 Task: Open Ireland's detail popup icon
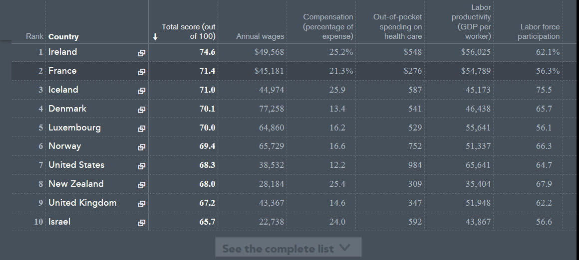[142, 53]
